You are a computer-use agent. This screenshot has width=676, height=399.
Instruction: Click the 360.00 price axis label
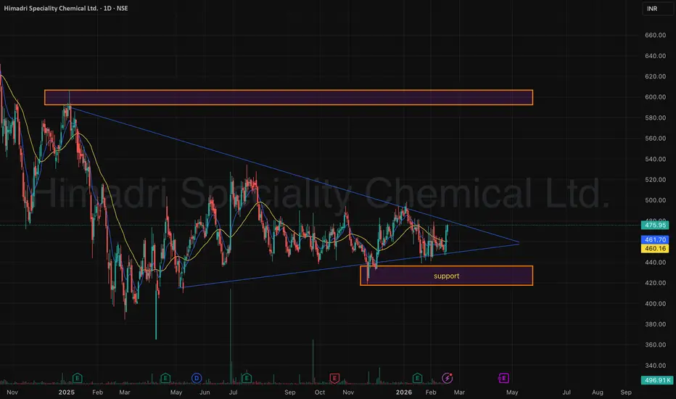[655, 345]
